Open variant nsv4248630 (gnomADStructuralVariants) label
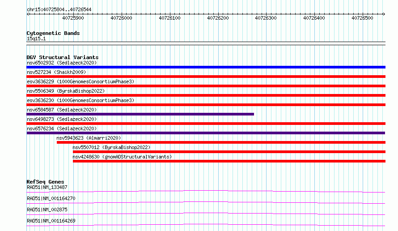The height and width of the screenshot is (231, 398). click(x=122, y=157)
